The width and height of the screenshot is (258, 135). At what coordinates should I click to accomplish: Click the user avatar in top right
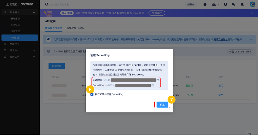coord(252,4)
